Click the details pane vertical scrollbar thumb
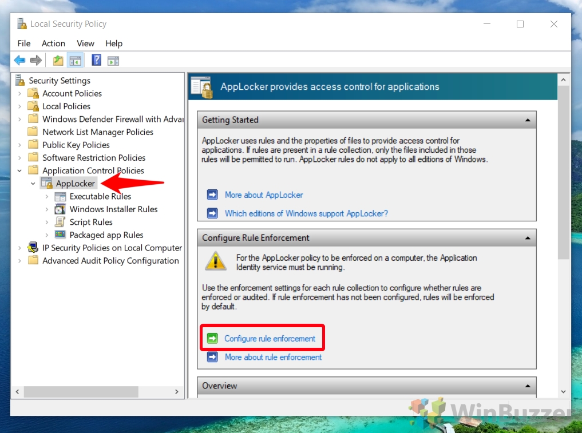The image size is (582, 433). pyautogui.click(x=563, y=173)
